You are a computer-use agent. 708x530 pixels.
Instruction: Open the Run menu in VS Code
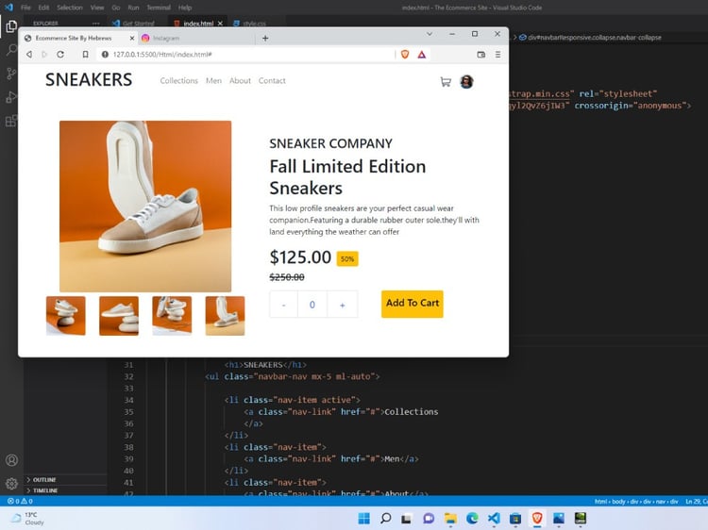[133, 8]
